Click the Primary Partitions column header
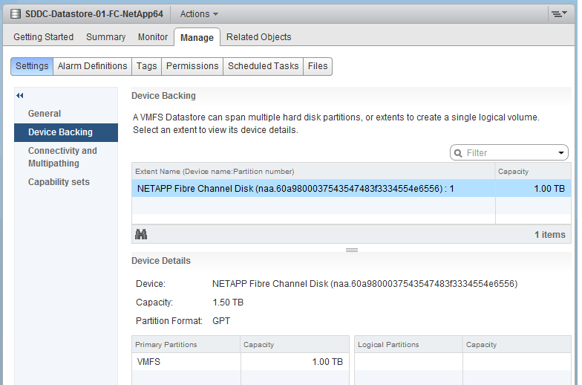Image resolution: width=582 pixels, height=385 pixels. coord(186,345)
